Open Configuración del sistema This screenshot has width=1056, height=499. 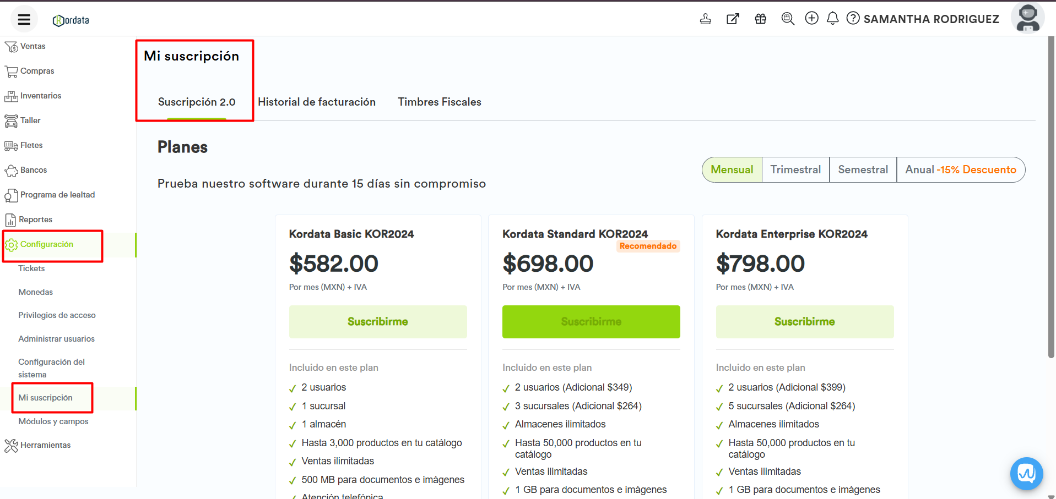(x=51, y=368)
